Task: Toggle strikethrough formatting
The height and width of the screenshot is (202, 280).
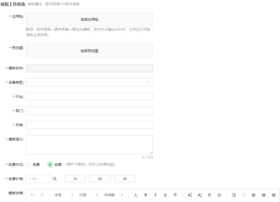Action: 175,195
